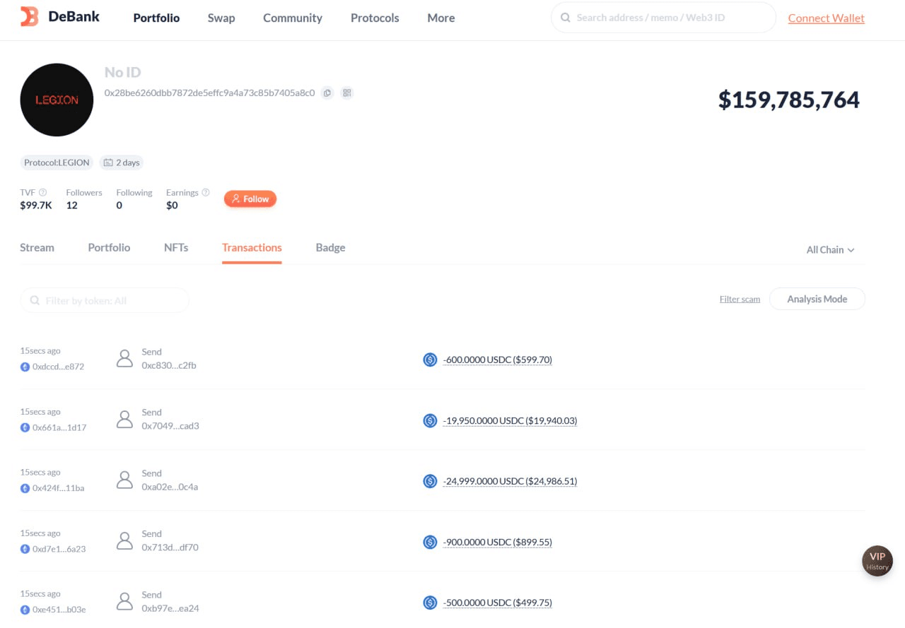Screen dimensions: 905x628
Task: Open transaction hash 0xdccd...e872
Action: point(58,367)
